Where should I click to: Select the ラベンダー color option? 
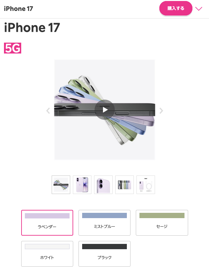point(47,223)
